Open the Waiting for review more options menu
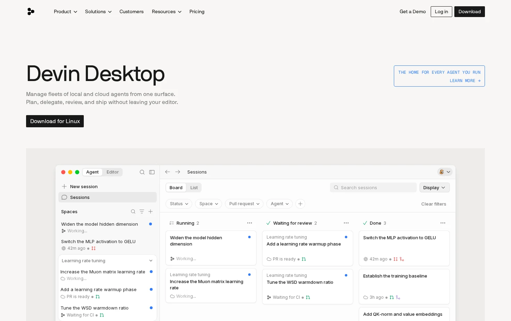 click(346, 223)
